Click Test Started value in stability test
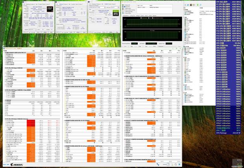This screenshot has height=168, width=244. pos(151,43)
